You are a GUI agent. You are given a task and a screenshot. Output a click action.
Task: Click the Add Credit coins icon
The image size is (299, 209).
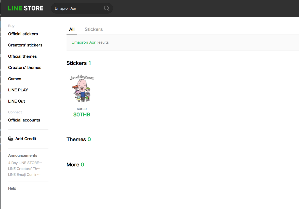tap(11, 139)
